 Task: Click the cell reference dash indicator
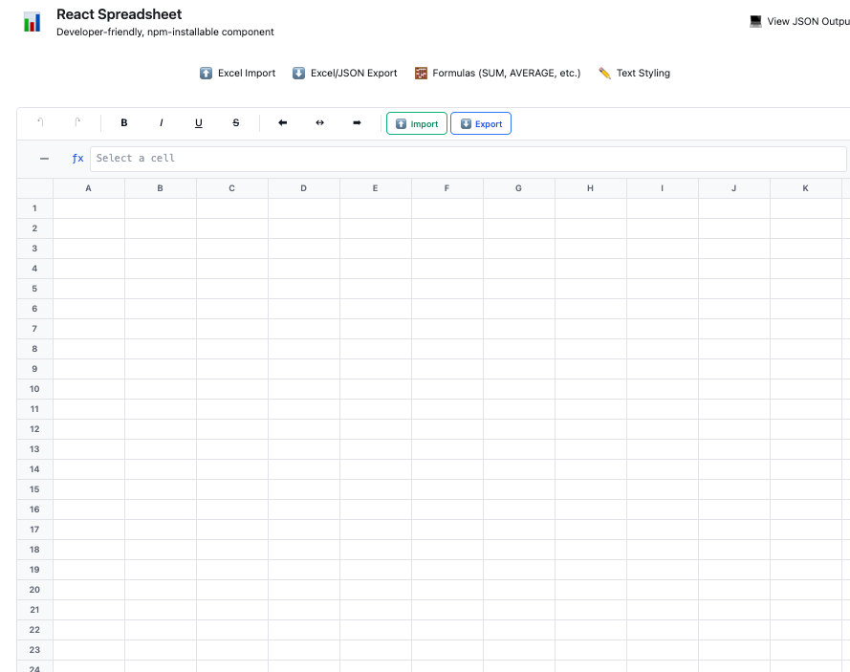[x=44, y=159]
